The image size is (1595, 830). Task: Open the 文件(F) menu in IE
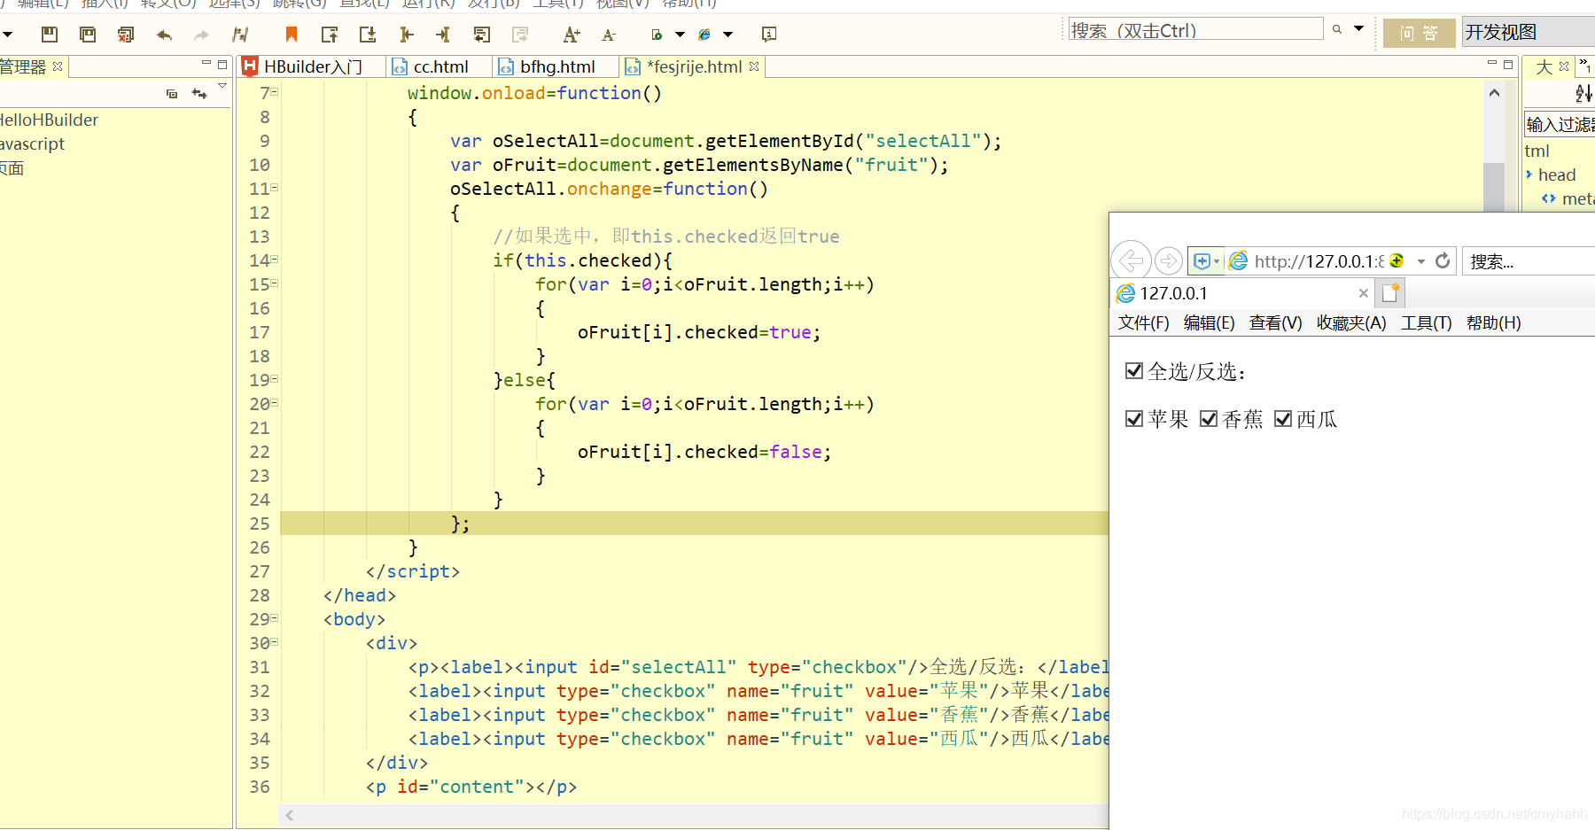1143,322
